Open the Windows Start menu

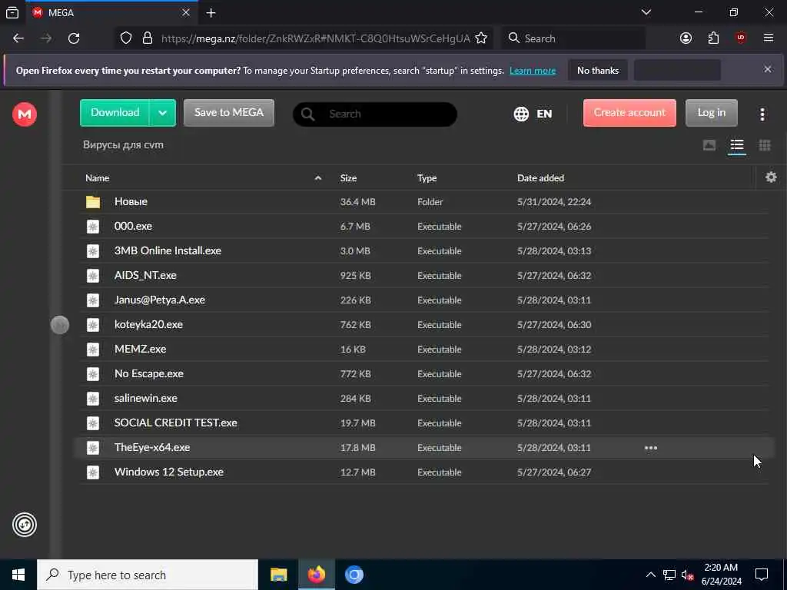tap(18, 575)
